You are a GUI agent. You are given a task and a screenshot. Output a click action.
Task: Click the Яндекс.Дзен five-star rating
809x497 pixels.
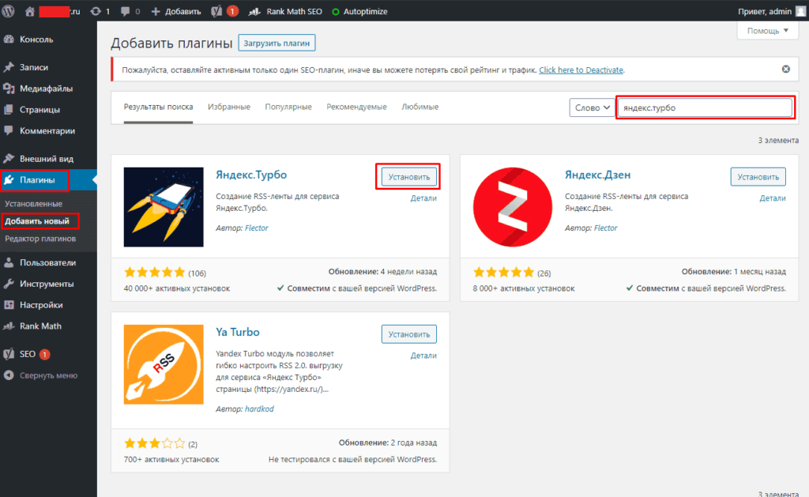(503, 272)
